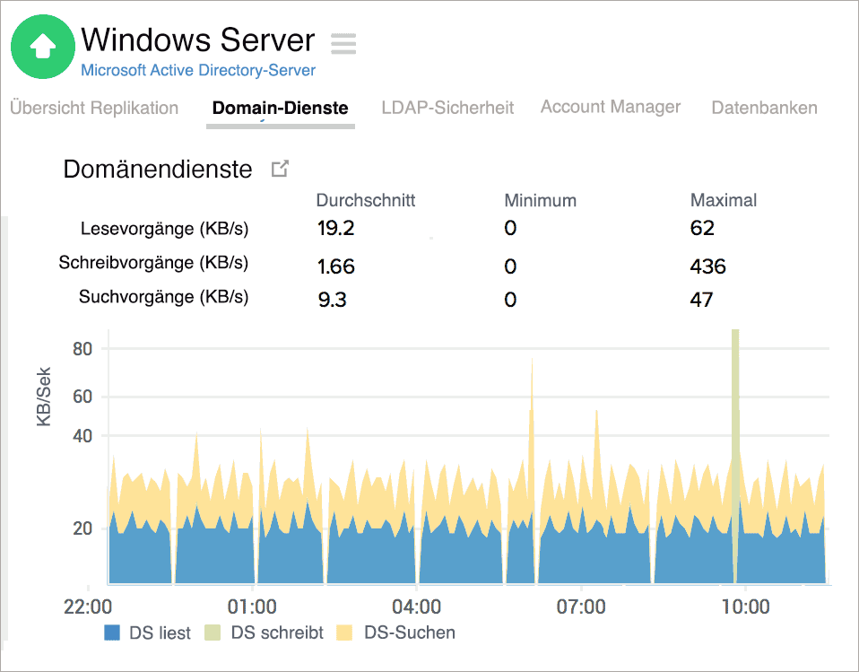The height and width of the screenshot is (672, 859).
Task: Click the Durchschnitt column header
Action: coord(366,201)
